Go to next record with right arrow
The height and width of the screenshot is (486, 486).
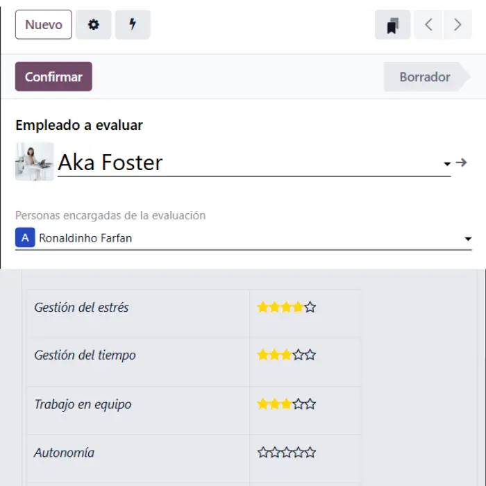click(457, 25)
